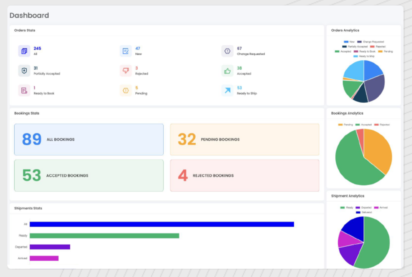Screen dimensions: 412x277
Task: Toggle the Change Requested legend in Orders Analytics
Action: 370,42
